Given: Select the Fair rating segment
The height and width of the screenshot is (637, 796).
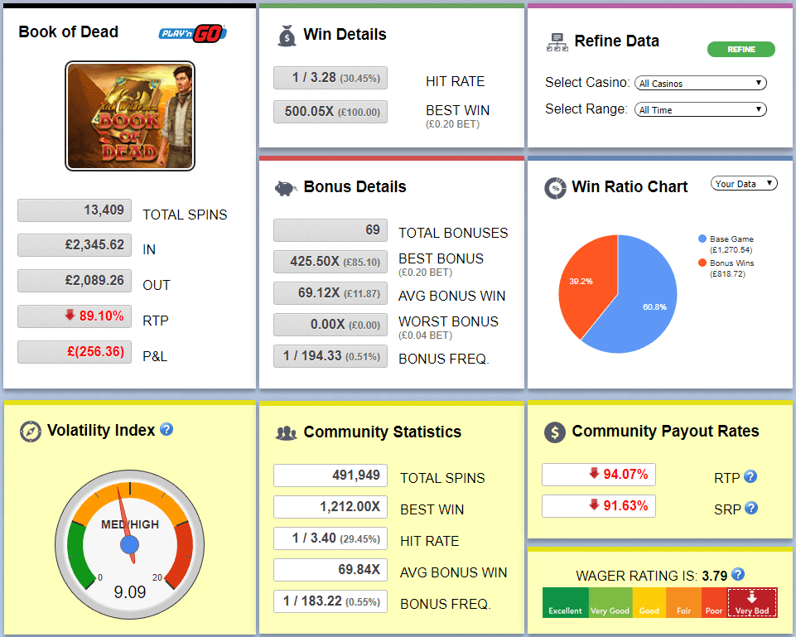Looking at the screenshot, I should pos(684,602).
